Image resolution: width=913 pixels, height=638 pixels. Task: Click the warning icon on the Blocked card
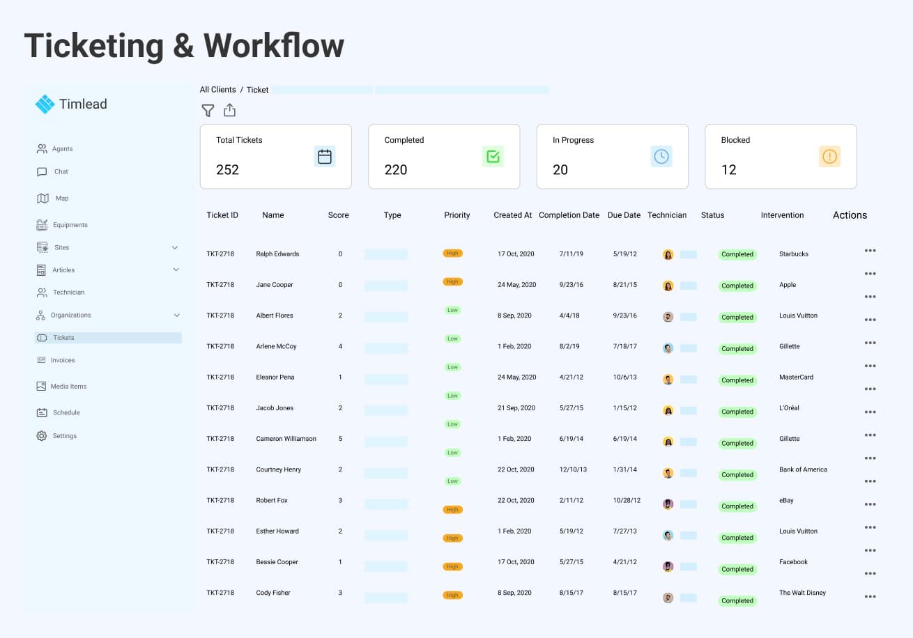coord(829,156)
